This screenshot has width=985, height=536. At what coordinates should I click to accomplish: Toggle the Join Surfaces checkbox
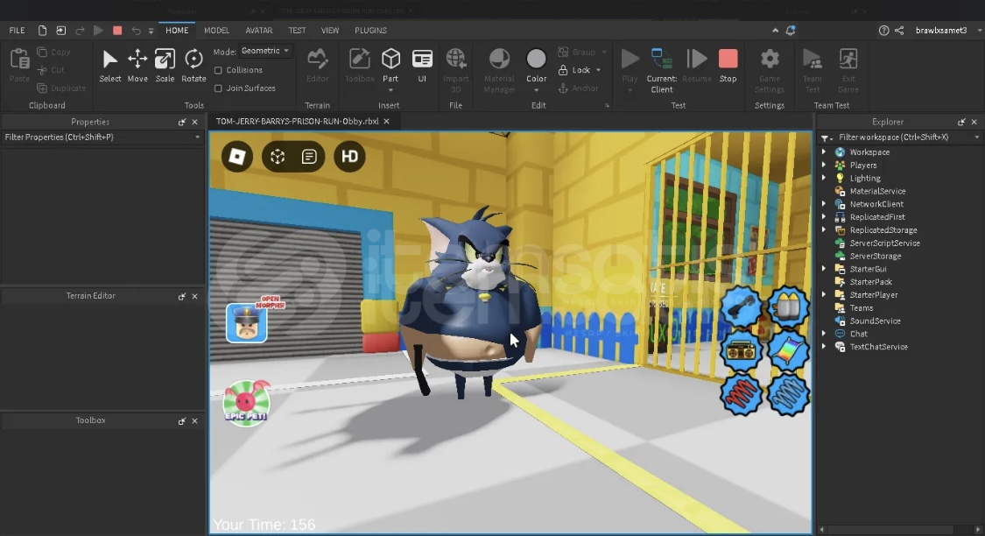[x=218, y=88]
